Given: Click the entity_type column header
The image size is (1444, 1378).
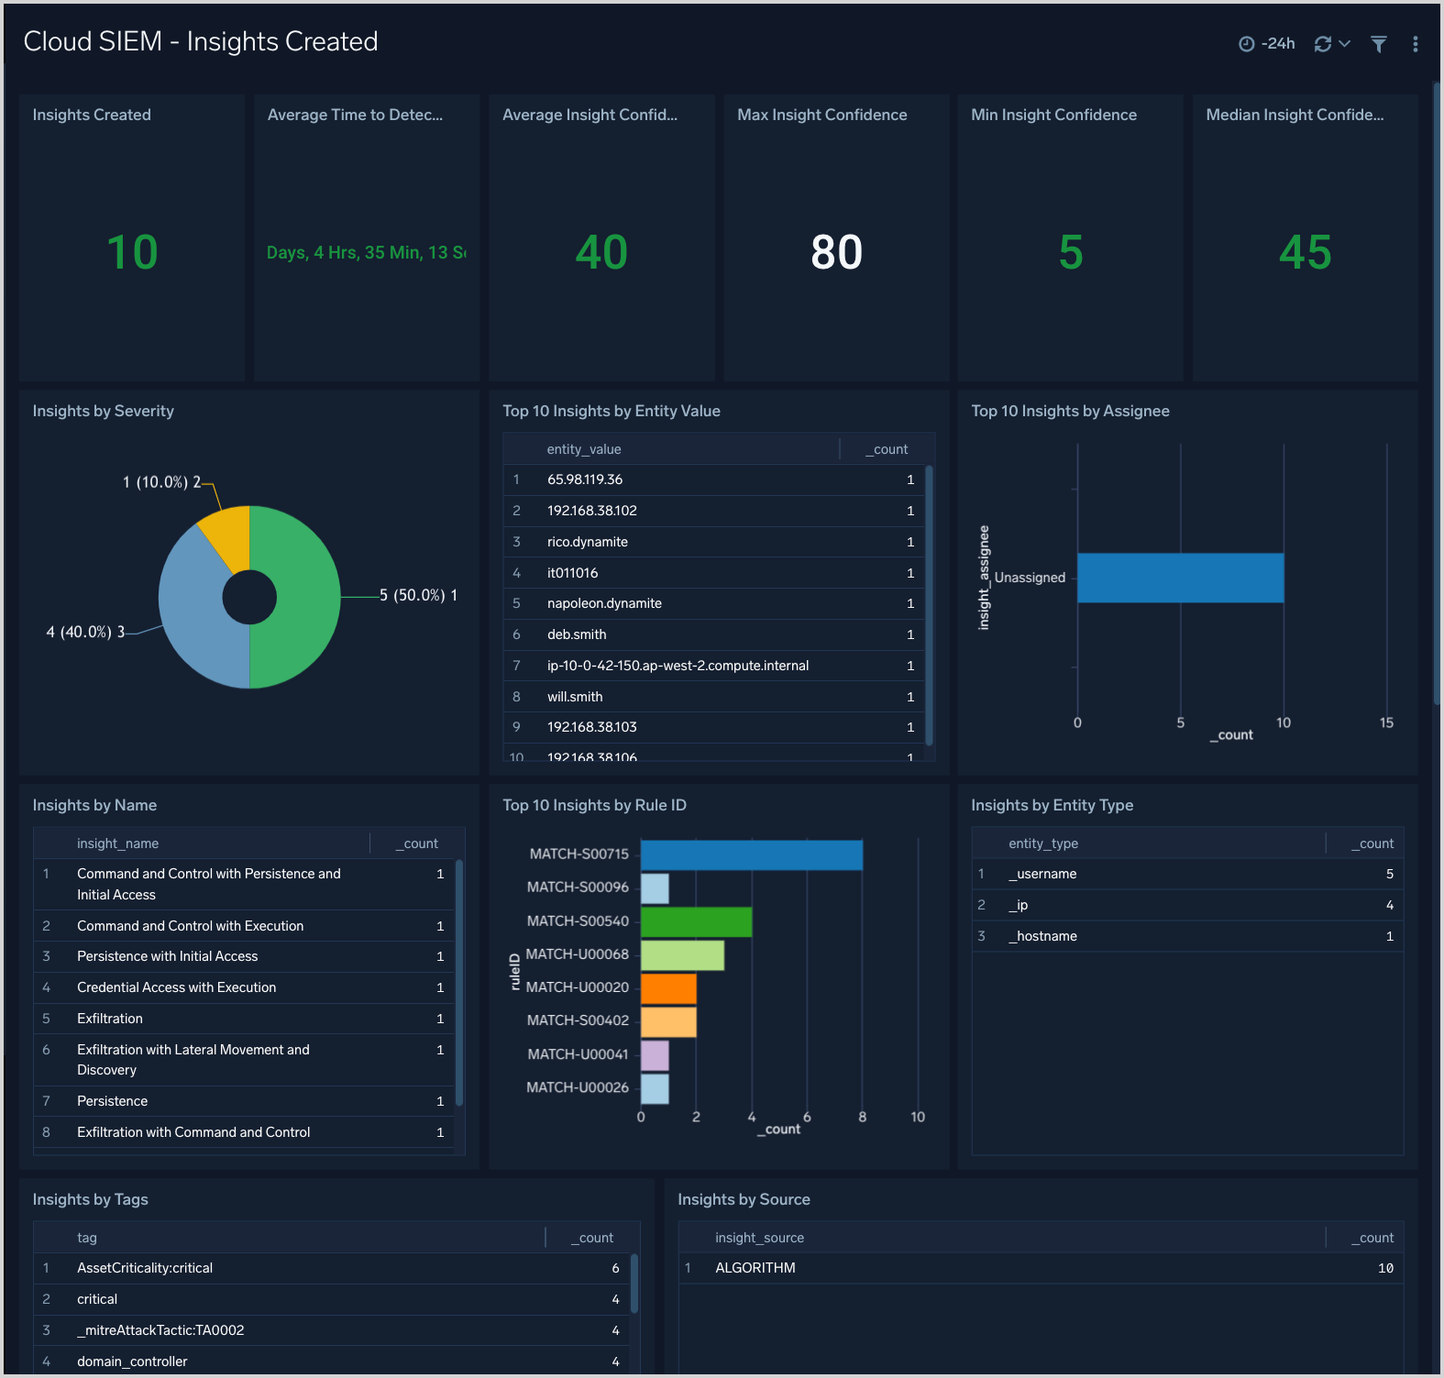Looking at the screenshot, I should coord(1042,843).
